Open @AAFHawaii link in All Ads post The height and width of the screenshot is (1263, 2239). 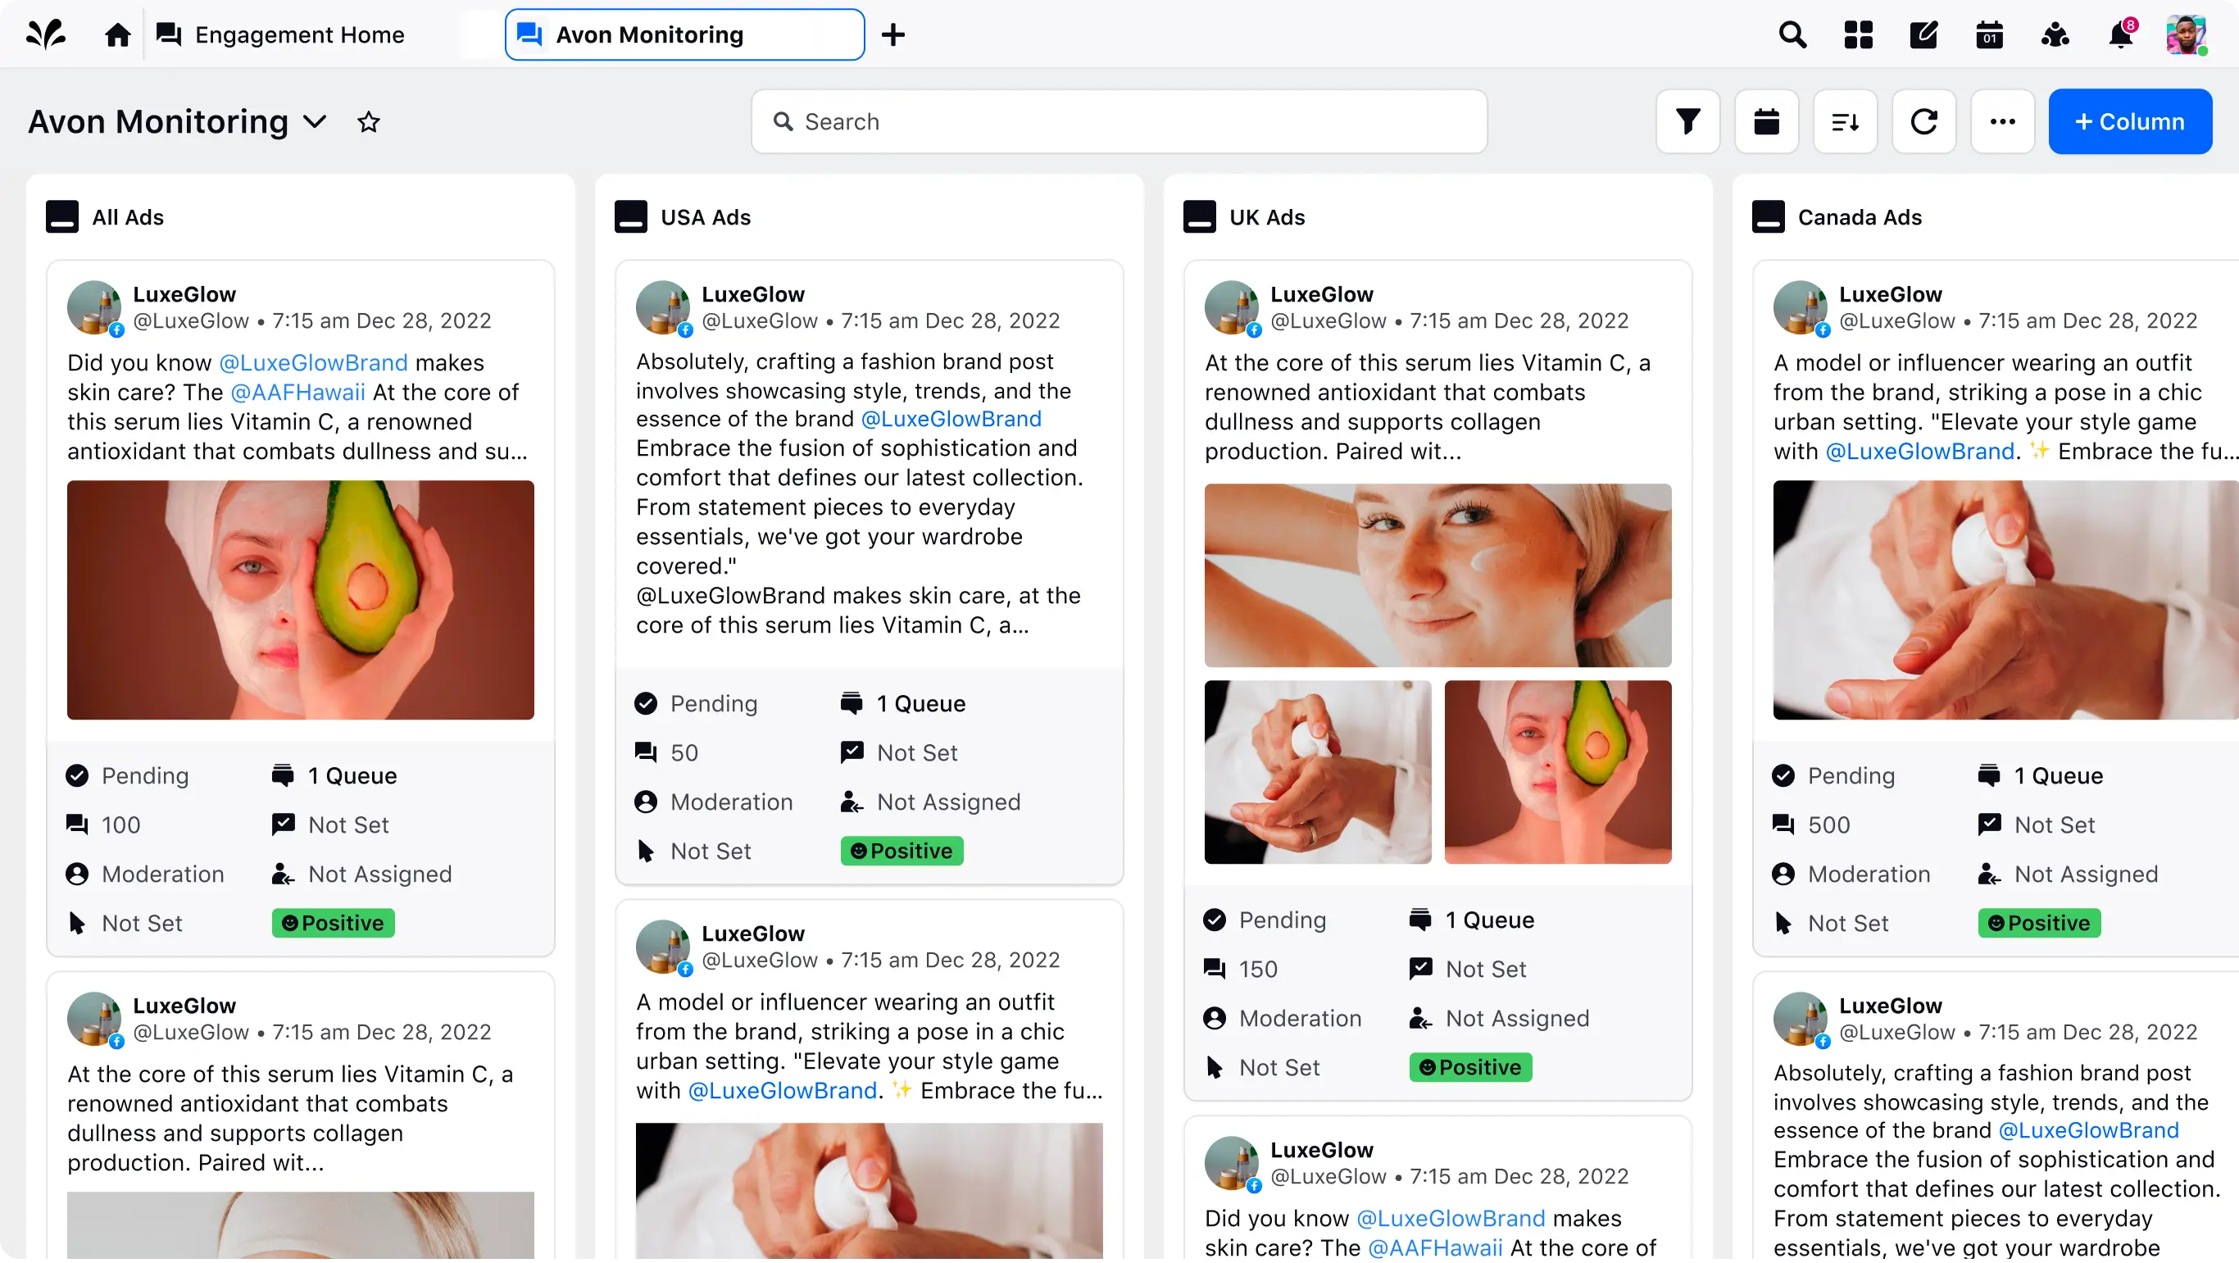297,392
